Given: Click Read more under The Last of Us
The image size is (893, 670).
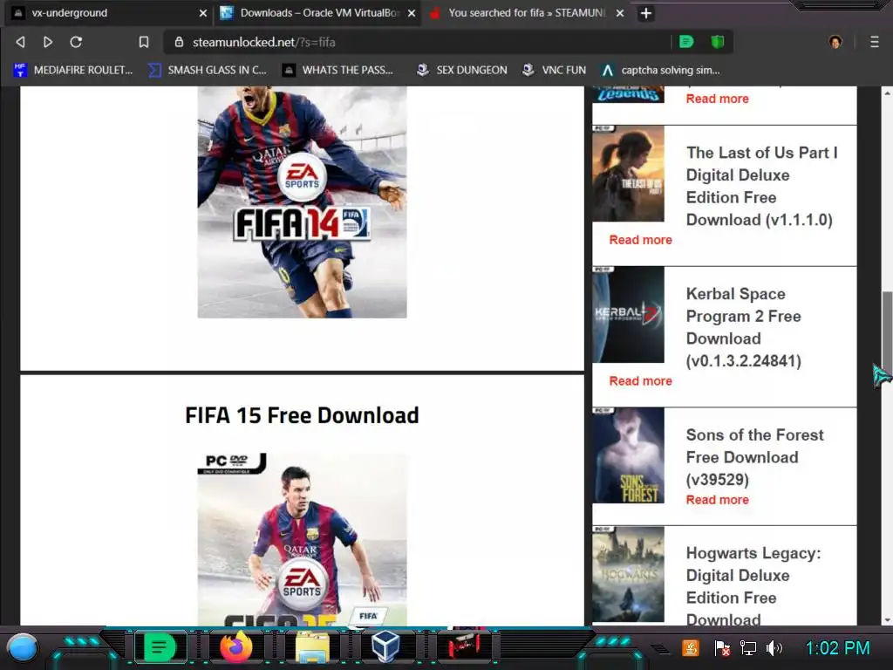Looking at the screenshot, I should (x=641, y=240).
